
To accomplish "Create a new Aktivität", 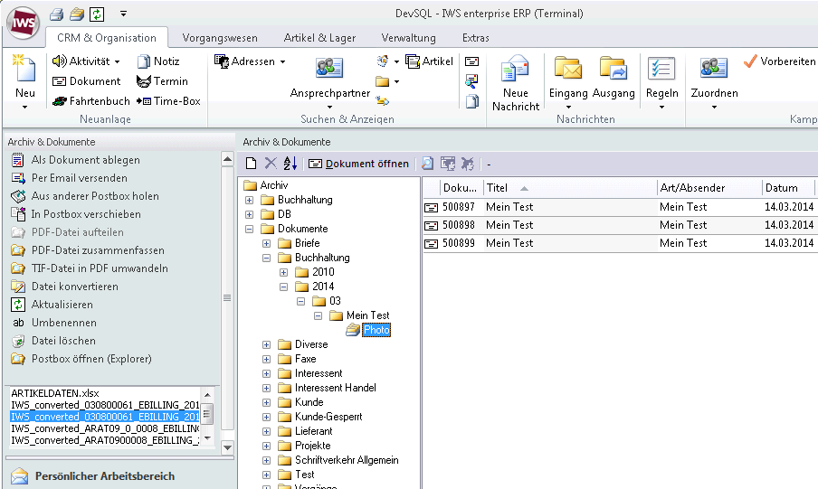I will coord(86,61).
